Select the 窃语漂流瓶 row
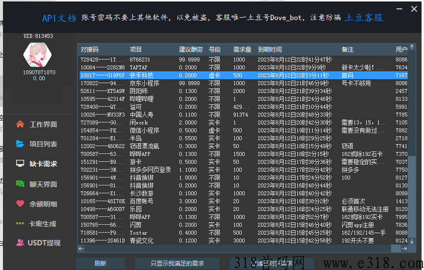The image size is (424, 270). point(243,146)
